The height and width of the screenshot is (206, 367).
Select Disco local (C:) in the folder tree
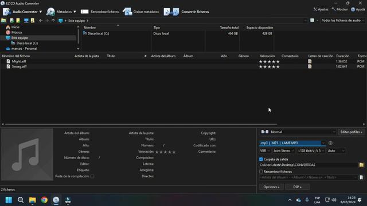coord(27,43)
